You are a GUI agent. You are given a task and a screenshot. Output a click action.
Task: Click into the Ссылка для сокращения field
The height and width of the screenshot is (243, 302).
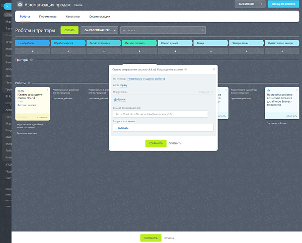160,114
